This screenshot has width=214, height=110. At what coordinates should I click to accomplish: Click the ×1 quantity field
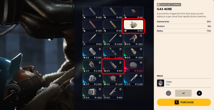pos(183,93)
